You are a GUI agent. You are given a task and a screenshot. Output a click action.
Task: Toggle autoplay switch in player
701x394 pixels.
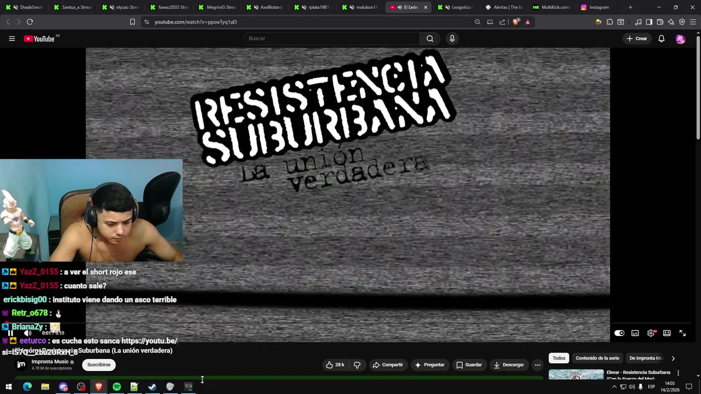(619, 333)
